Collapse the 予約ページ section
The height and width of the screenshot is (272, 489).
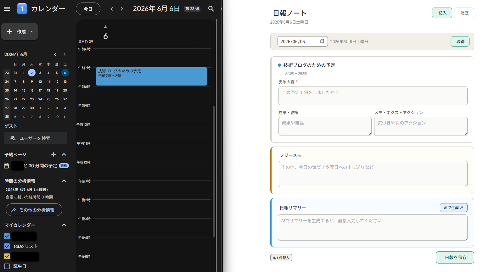(x=64, y=154)
